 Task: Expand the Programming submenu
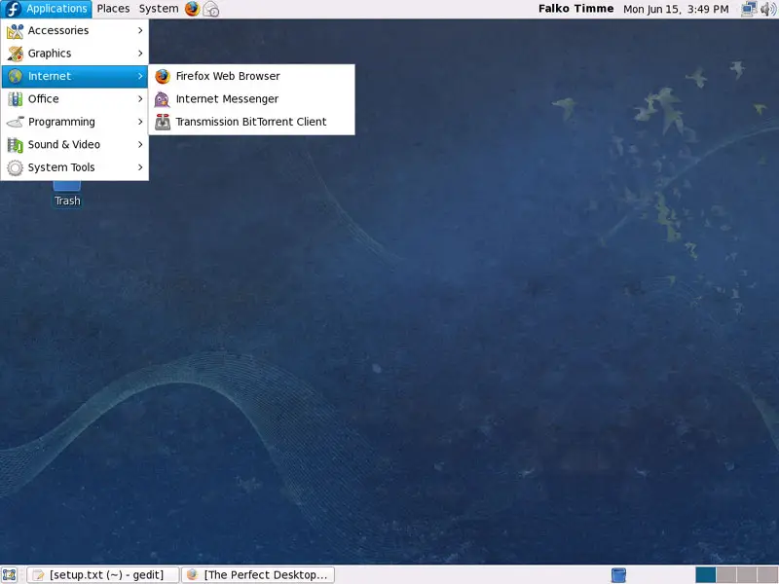point(75,122)
